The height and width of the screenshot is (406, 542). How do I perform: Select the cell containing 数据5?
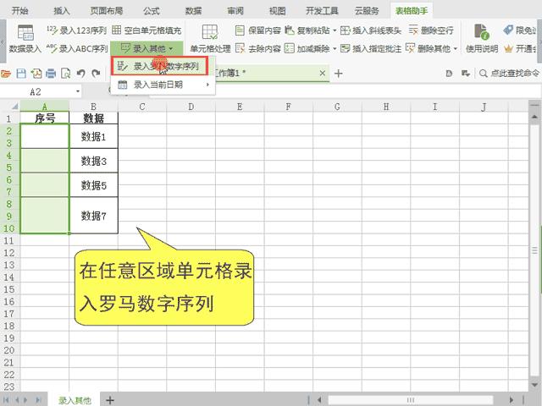pyautogui.click(x=94, y=185)
